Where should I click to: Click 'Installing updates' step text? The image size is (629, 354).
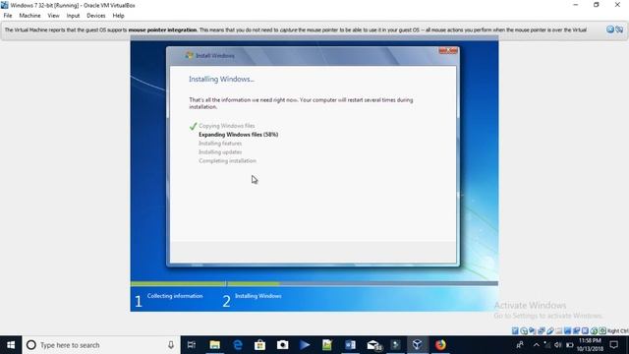[x=220, y=152]
